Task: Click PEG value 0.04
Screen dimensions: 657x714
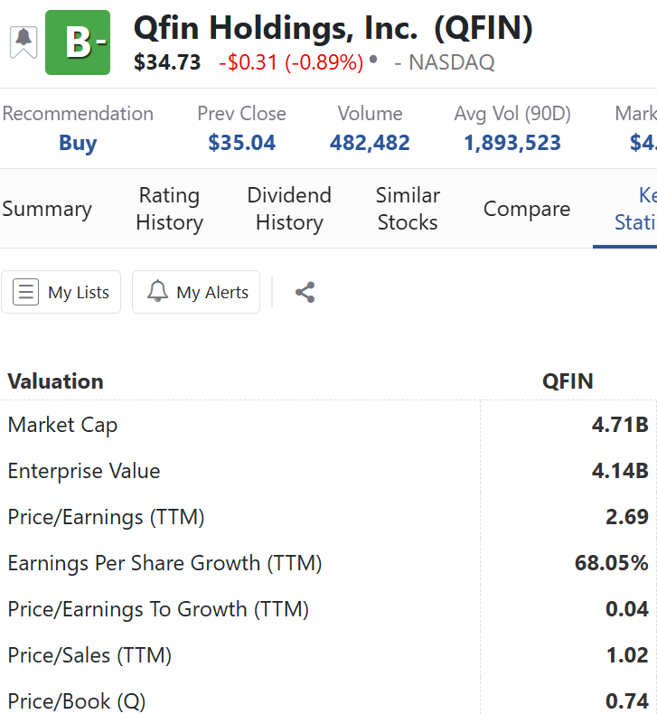Action: pyautogui.click(x=627, y=609)
